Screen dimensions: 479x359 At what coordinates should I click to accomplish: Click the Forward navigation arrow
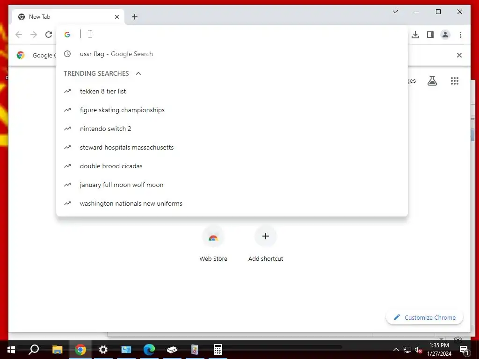coord(34,35)
